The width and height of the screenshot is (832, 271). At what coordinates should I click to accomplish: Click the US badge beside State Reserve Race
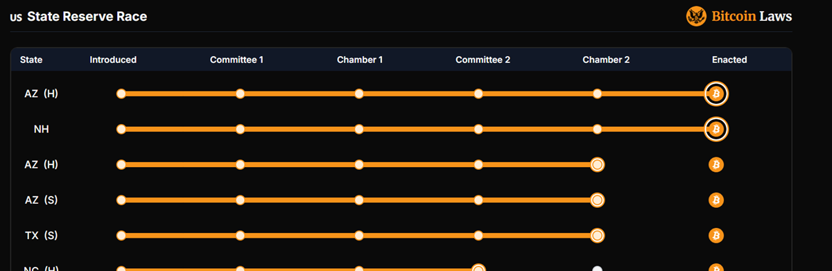click(x=16, y=17)
